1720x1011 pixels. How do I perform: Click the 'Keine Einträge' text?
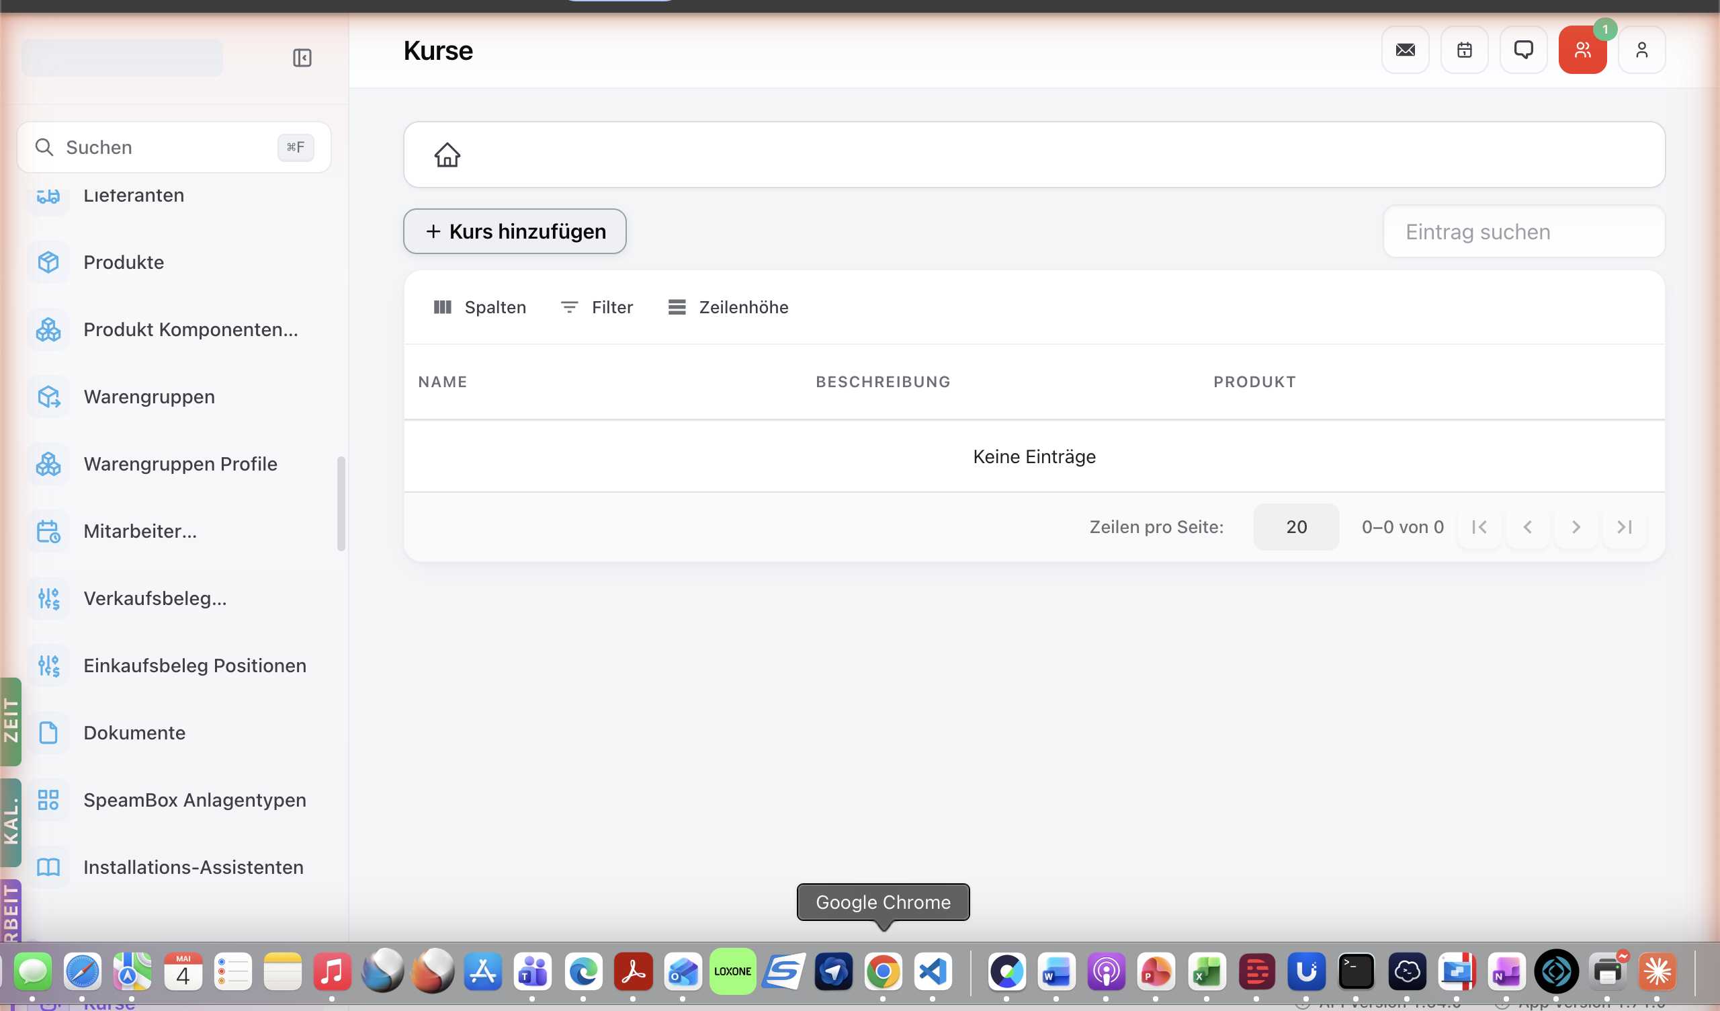pyautogui.click(x=1034, y=456)
